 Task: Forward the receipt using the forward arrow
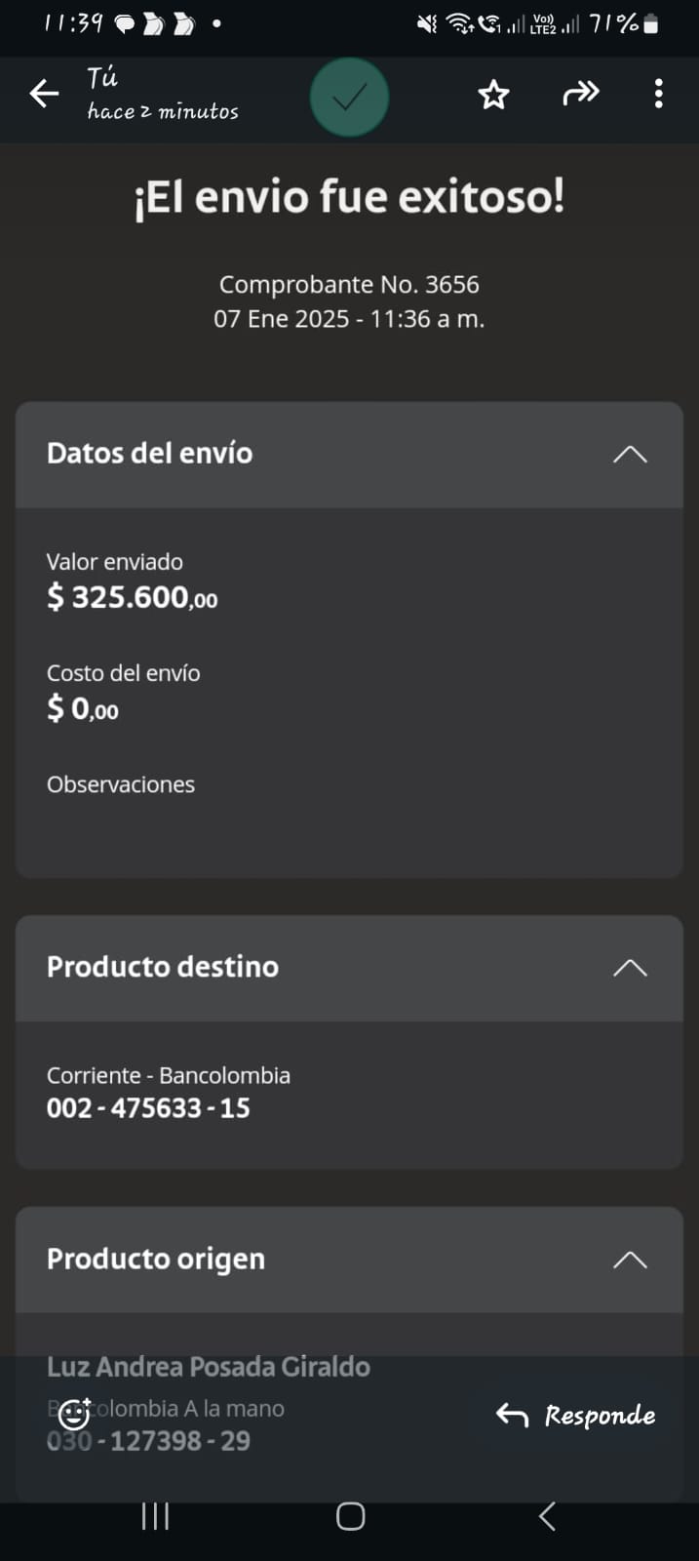point(580,94)
